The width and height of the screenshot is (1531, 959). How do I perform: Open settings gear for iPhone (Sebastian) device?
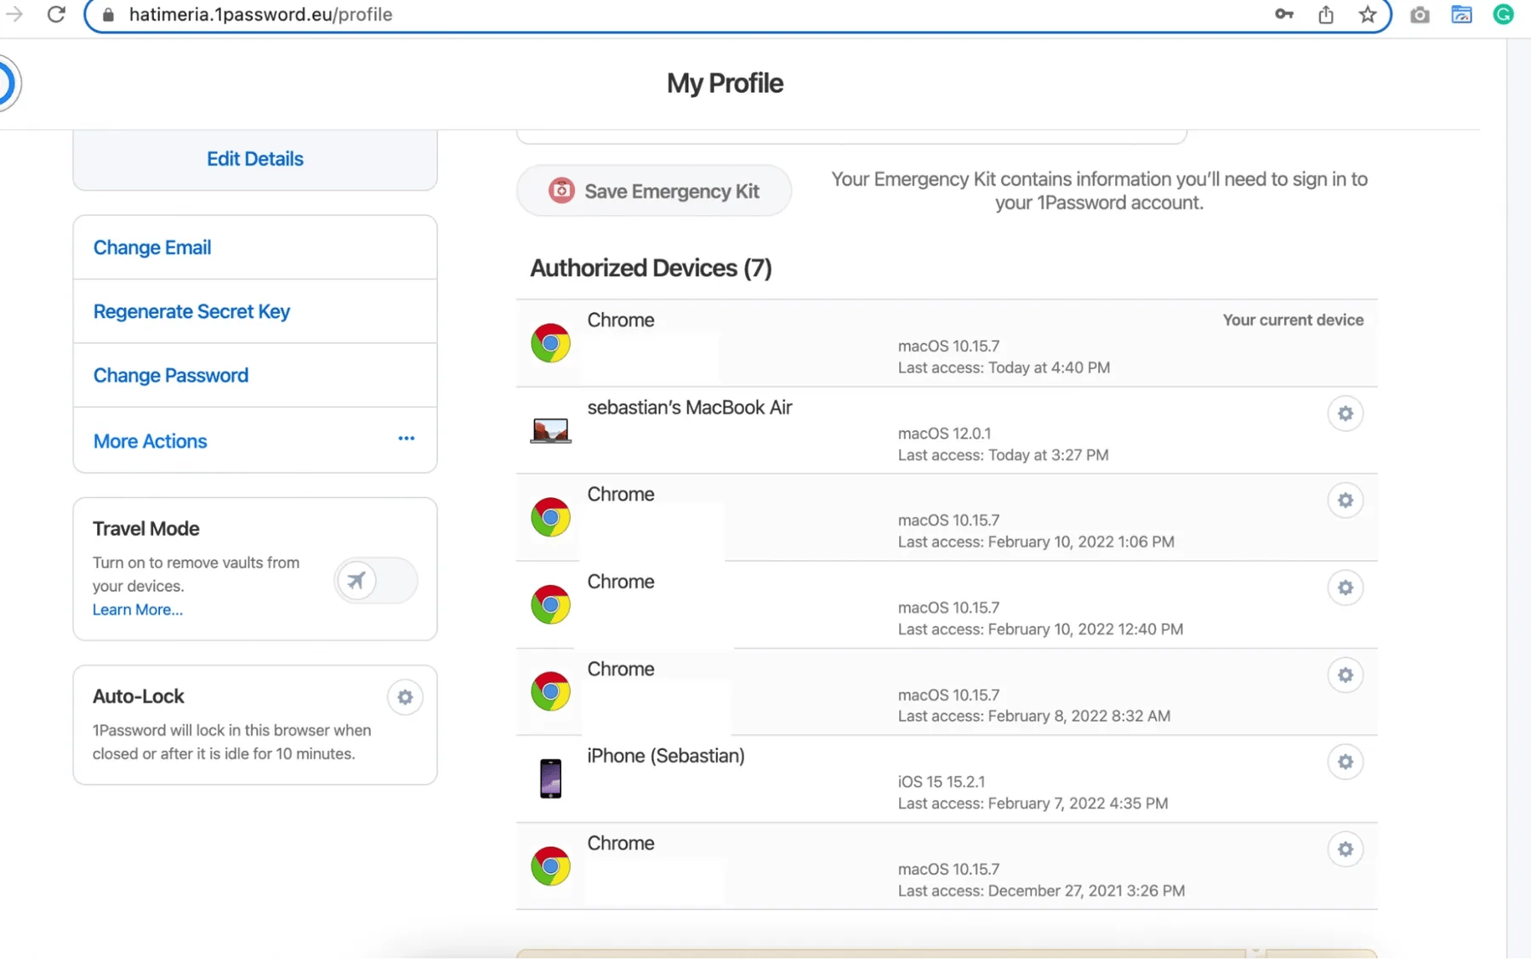coord(1345,762)
